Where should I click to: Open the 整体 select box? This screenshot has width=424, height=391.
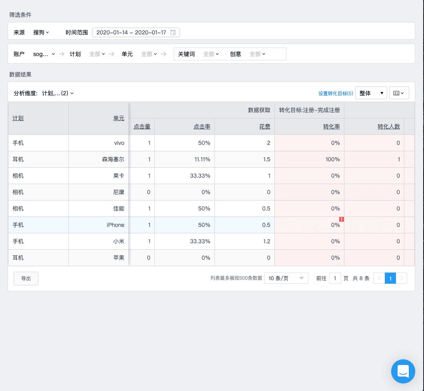371,93
